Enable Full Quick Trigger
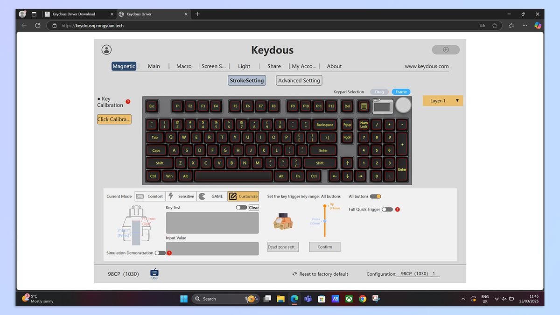 pos(387,209)
